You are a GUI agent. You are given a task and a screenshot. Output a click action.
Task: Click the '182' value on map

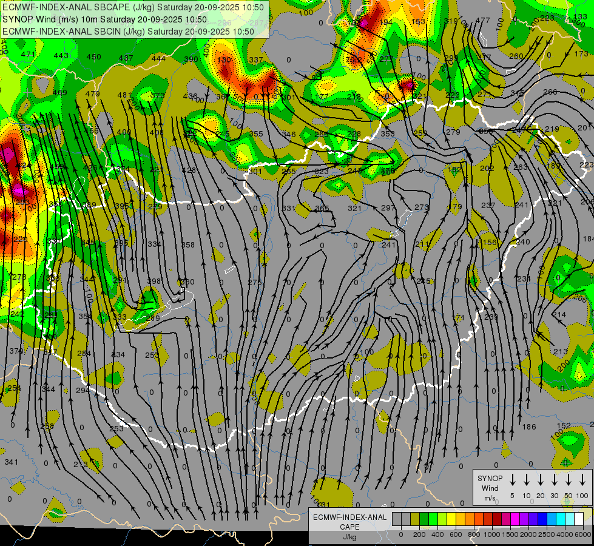pos(454,169)
